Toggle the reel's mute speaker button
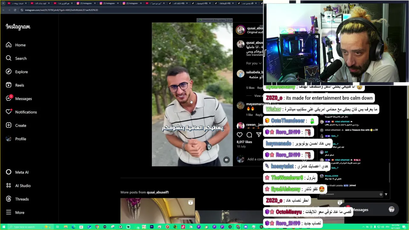The image size is (409, 230). point(226,160)
